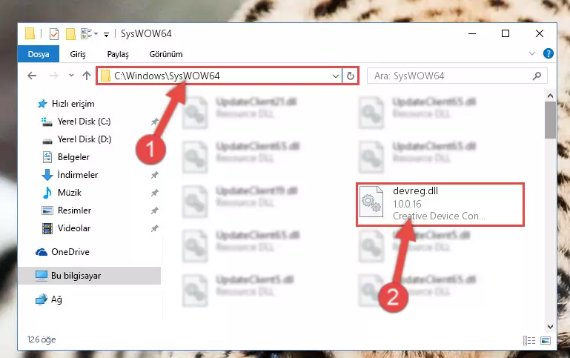This screenshot has width=570, height=358.
Task: Open Help with the blue question mark
Action: [x=549, y=54]
